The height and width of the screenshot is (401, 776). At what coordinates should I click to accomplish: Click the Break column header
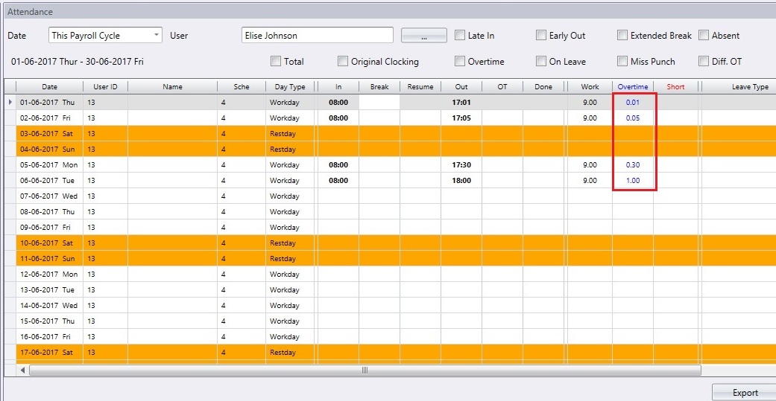pyautogui.click(x=379, y=87)
